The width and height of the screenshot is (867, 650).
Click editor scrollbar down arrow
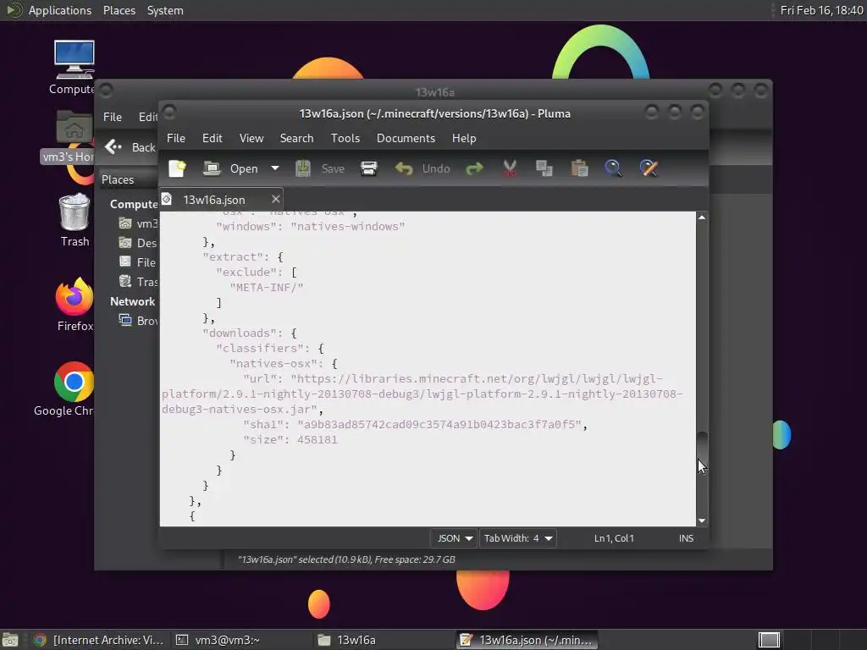(x=702, y=521)
